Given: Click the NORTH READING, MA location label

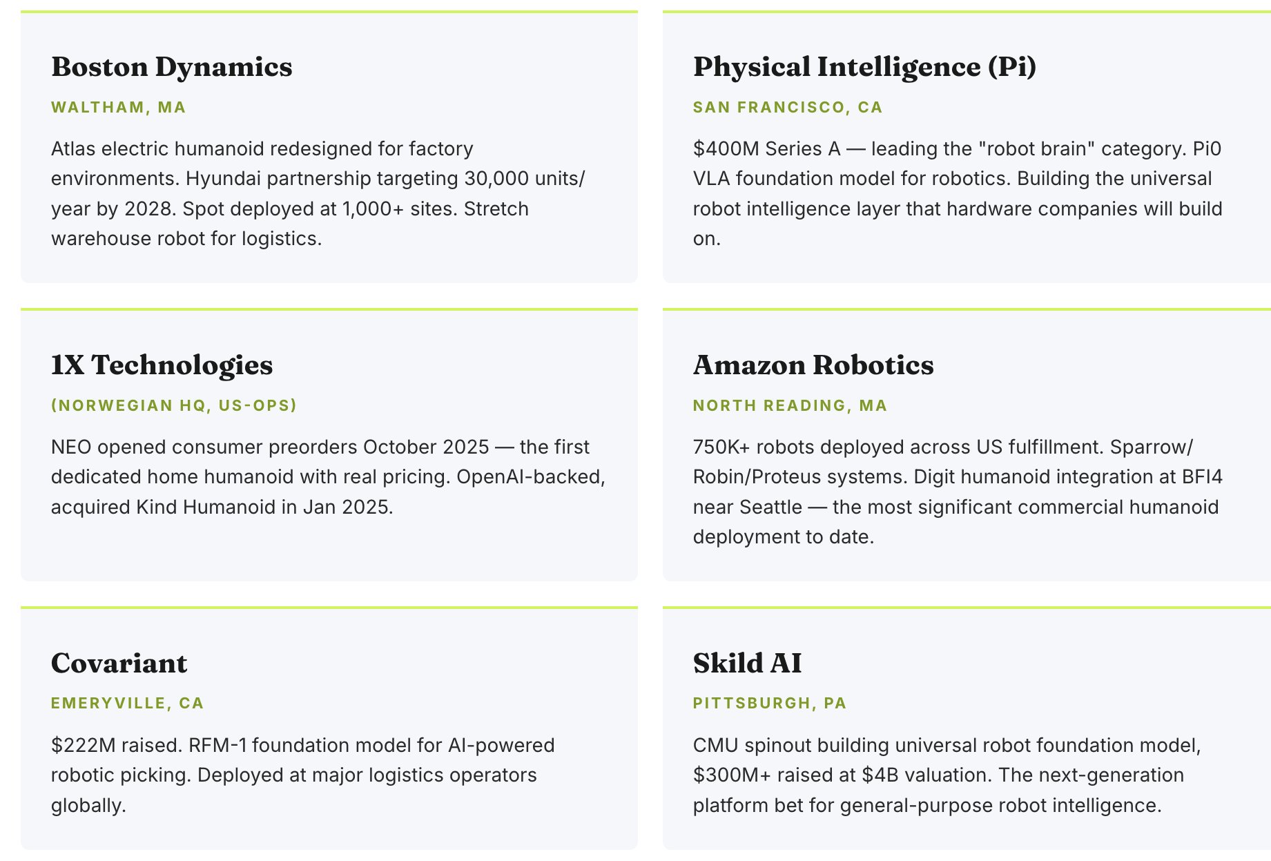Looking at the screenshot, I should pos(790,405).
